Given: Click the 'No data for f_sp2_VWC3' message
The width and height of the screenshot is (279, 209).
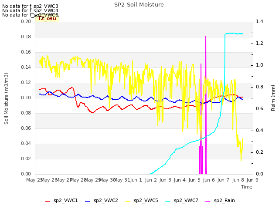Looking at the screenshot, I should [30, 6].
